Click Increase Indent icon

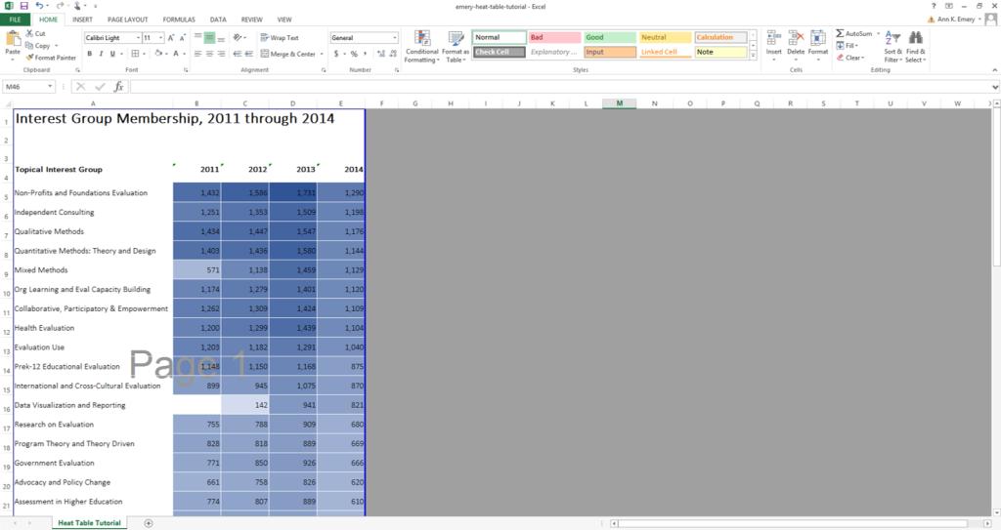tap(249, 54)
